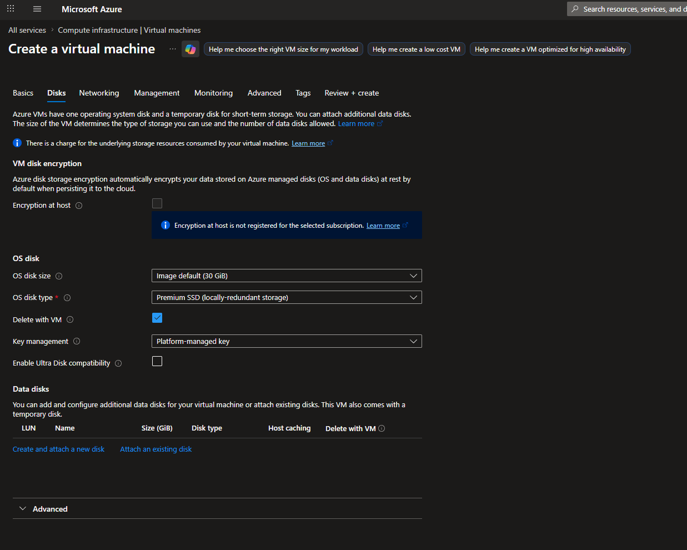Go to the Networking tab
Viewport: 687px width, 550px height.
point(99,93)
